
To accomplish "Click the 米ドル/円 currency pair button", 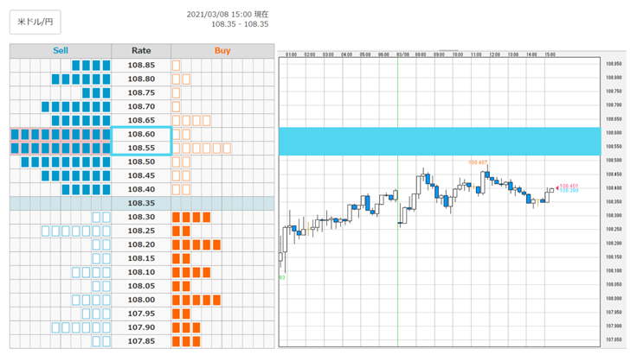I will pos(35,22).
